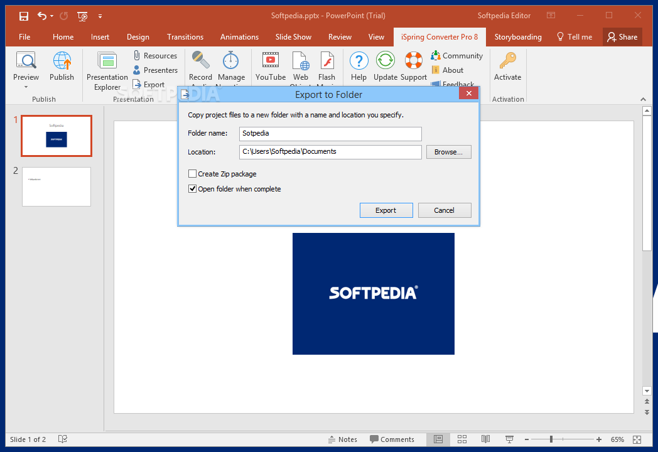Toggle the Comments pane

click(x=392, y=439)
